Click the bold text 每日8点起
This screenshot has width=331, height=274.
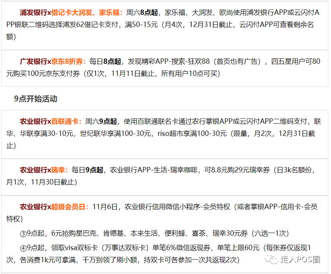(105, 61)
